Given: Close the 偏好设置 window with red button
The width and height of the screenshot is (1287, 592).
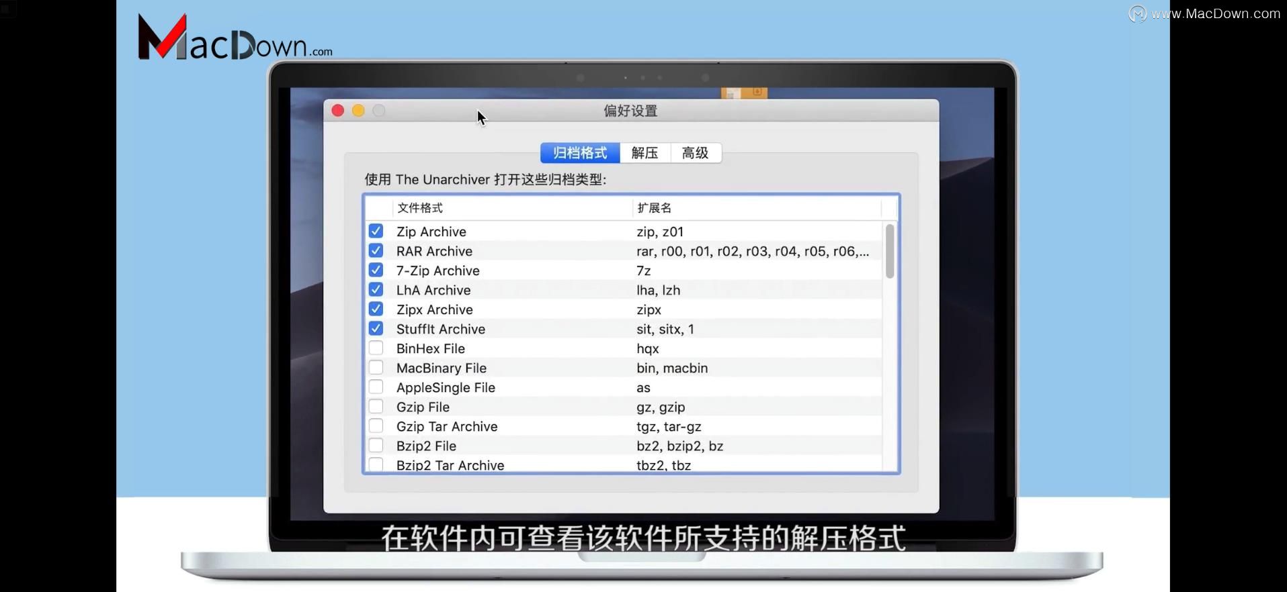Looking at the screenshot, I should [x=338, y=111].
